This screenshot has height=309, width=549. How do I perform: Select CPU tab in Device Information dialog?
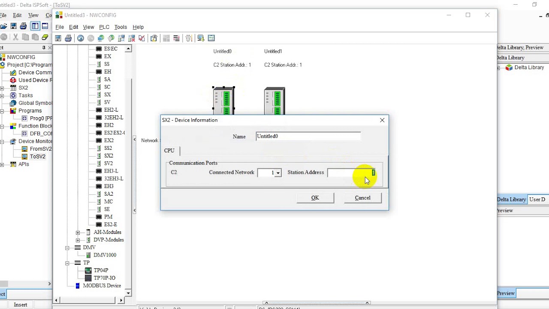(169, 151)
